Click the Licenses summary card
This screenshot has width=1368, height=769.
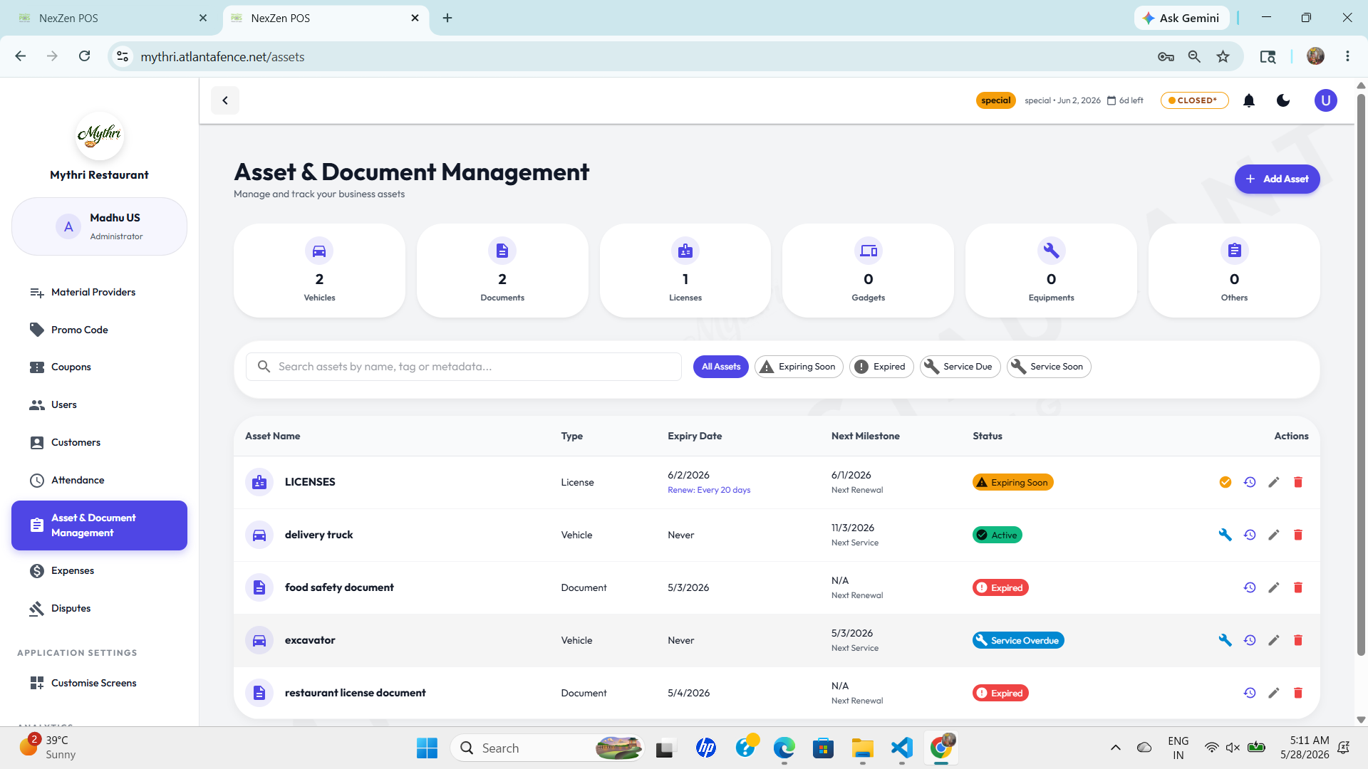685,271
